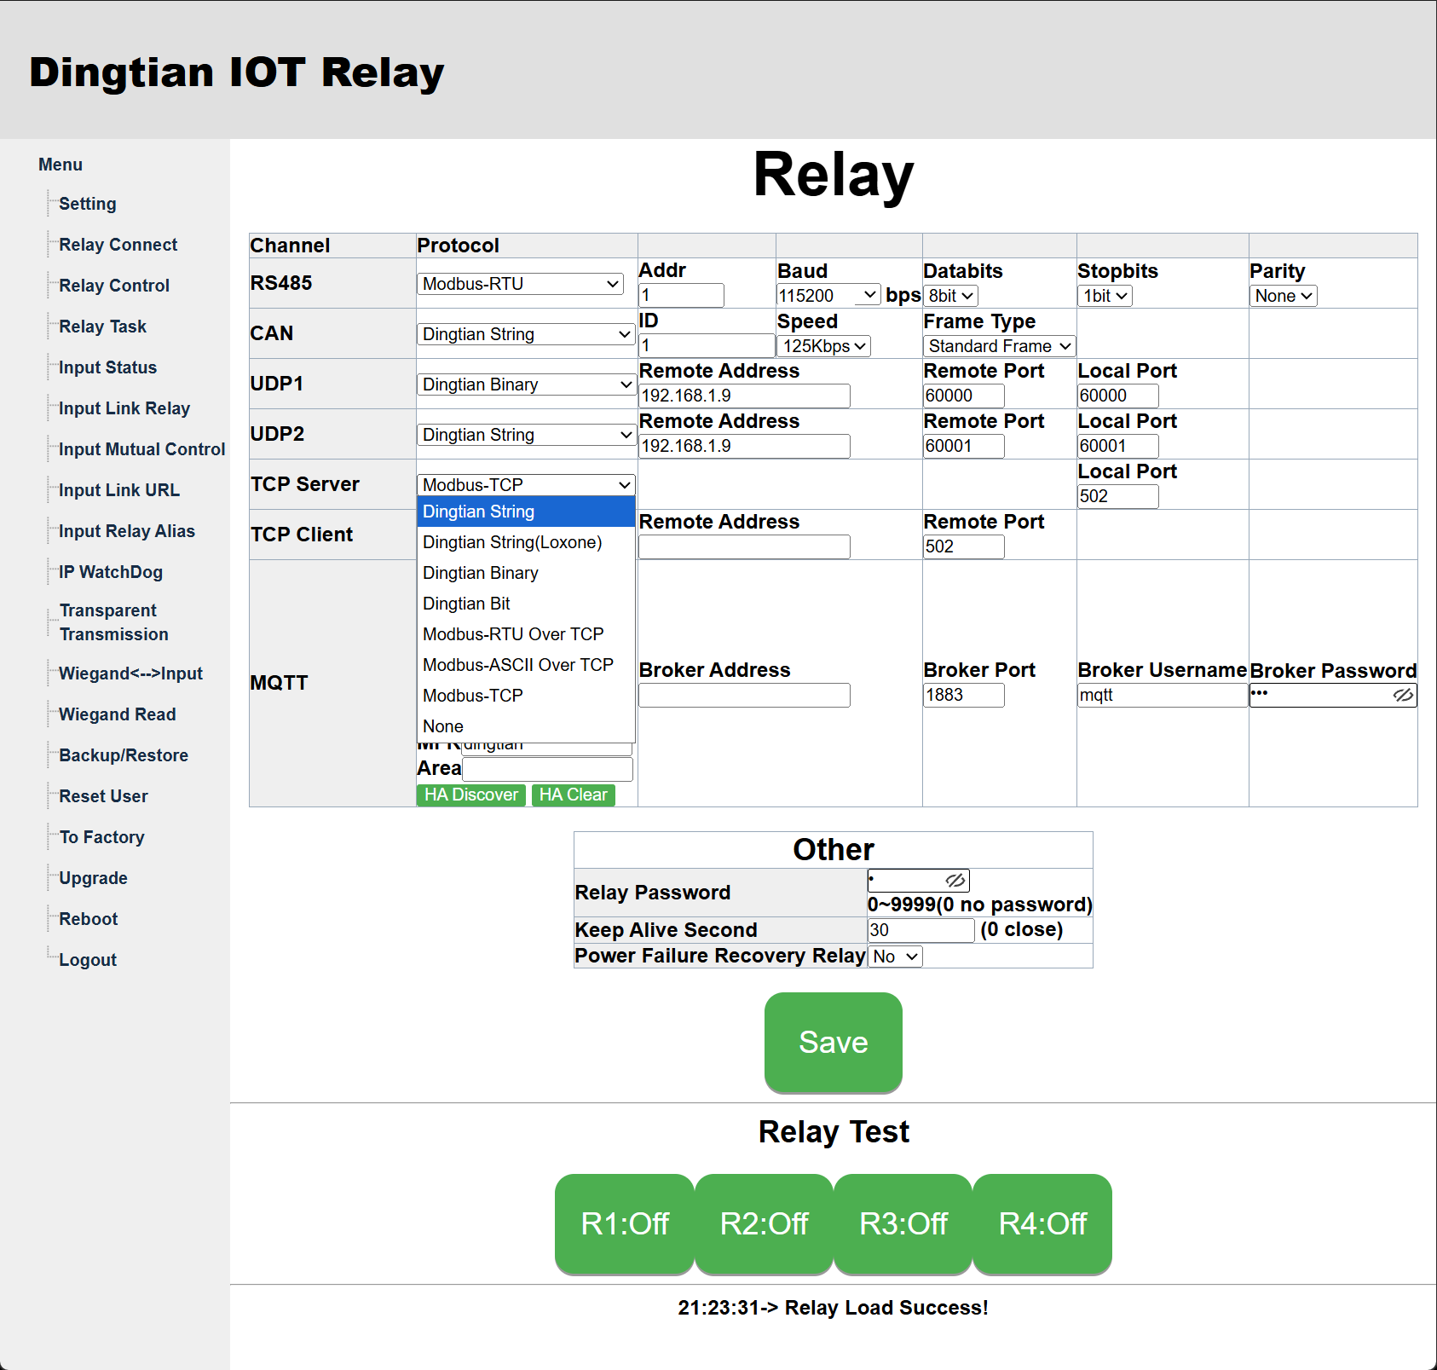Open the Reset User page

(103, 796)
